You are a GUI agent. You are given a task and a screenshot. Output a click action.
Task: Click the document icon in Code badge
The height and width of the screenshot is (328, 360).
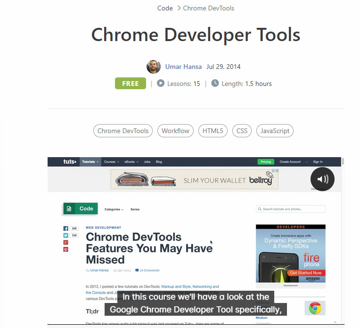69,209
